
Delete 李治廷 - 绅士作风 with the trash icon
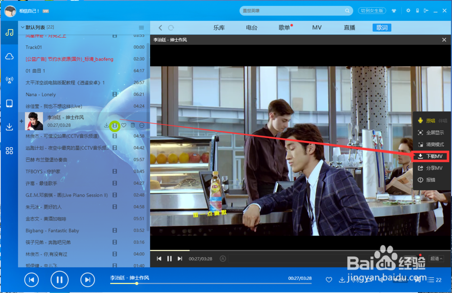[x=132, y=125]
